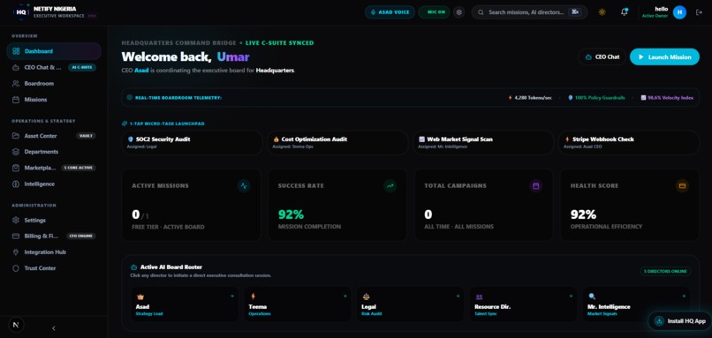Click the Integration Hub plug icon
712x338 pixels.
pyautogui.click(x=16, y=252)
